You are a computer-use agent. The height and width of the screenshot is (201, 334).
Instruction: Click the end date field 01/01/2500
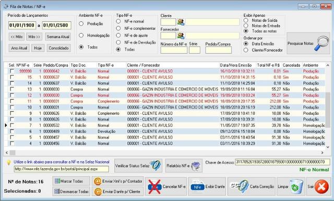(x=56, y=26)
